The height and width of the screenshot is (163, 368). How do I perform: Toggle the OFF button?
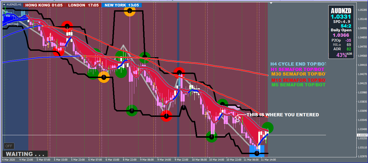pyautogui.click(x=9, y=146)
